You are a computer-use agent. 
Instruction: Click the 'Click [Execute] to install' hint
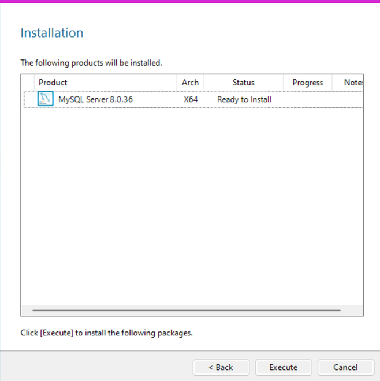point(106,333)
